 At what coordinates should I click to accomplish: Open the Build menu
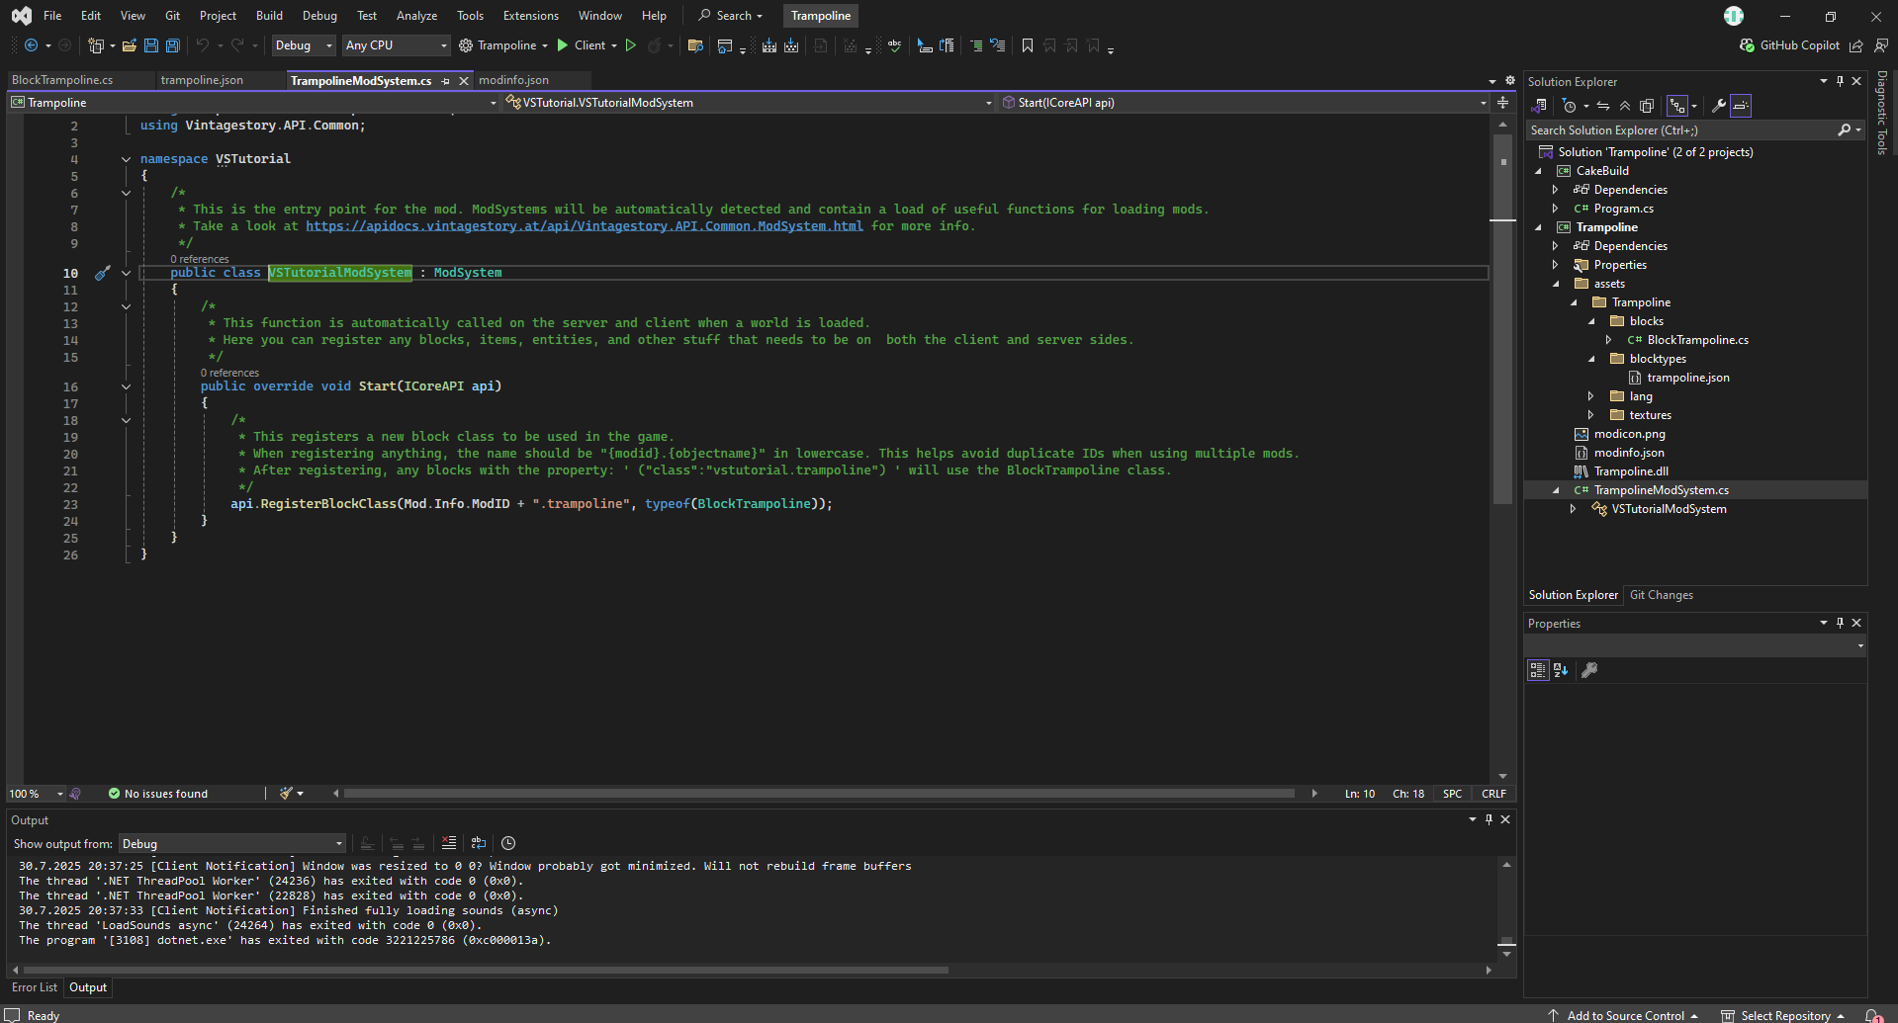point(269,16)
